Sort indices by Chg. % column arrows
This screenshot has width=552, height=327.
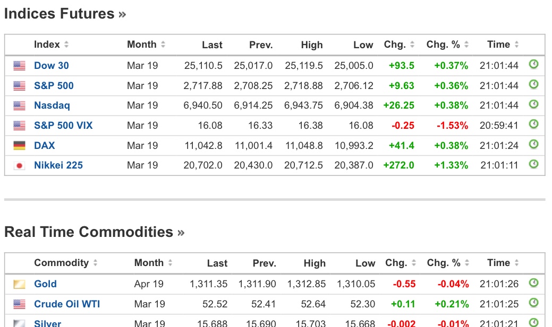(x=466, y=45)
